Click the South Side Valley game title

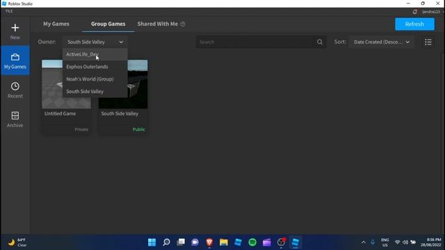click(120, 114)
